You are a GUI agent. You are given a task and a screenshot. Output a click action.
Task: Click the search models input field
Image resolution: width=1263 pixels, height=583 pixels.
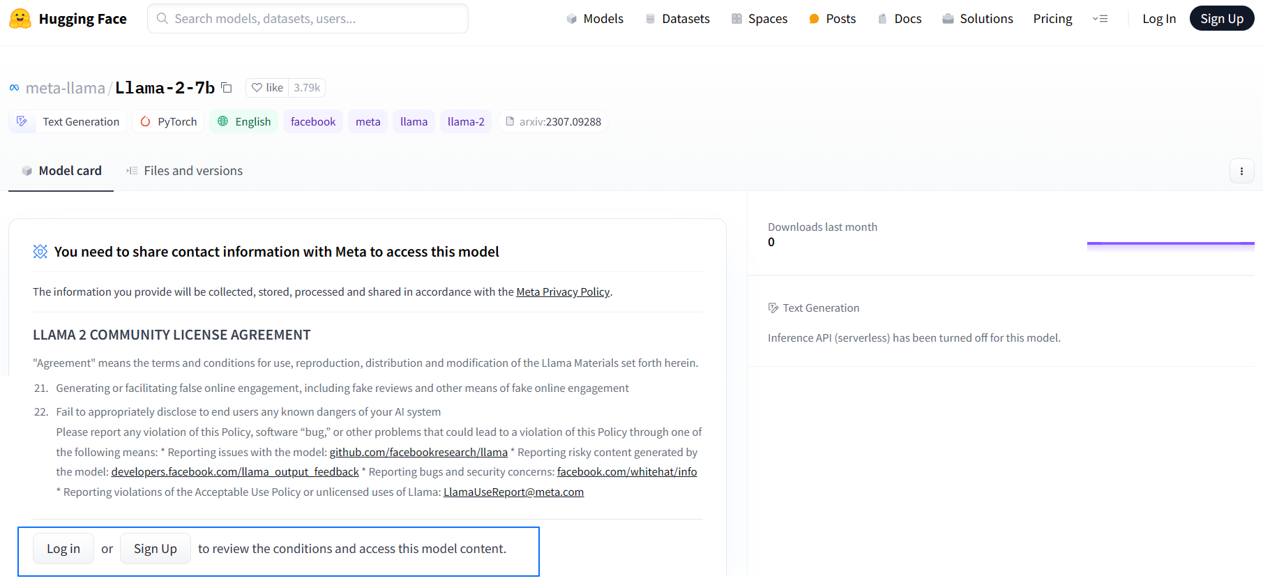[308, 19]
